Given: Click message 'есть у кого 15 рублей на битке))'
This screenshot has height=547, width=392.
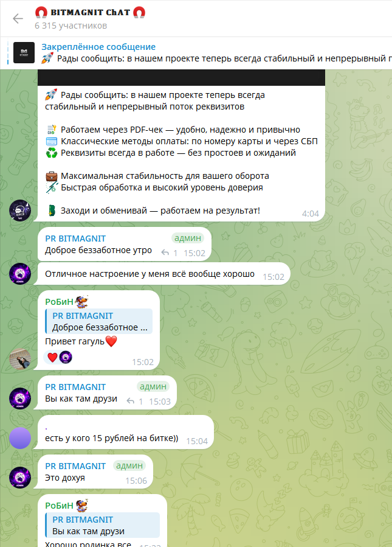Looking at the screenshot, I should point(111,438).
